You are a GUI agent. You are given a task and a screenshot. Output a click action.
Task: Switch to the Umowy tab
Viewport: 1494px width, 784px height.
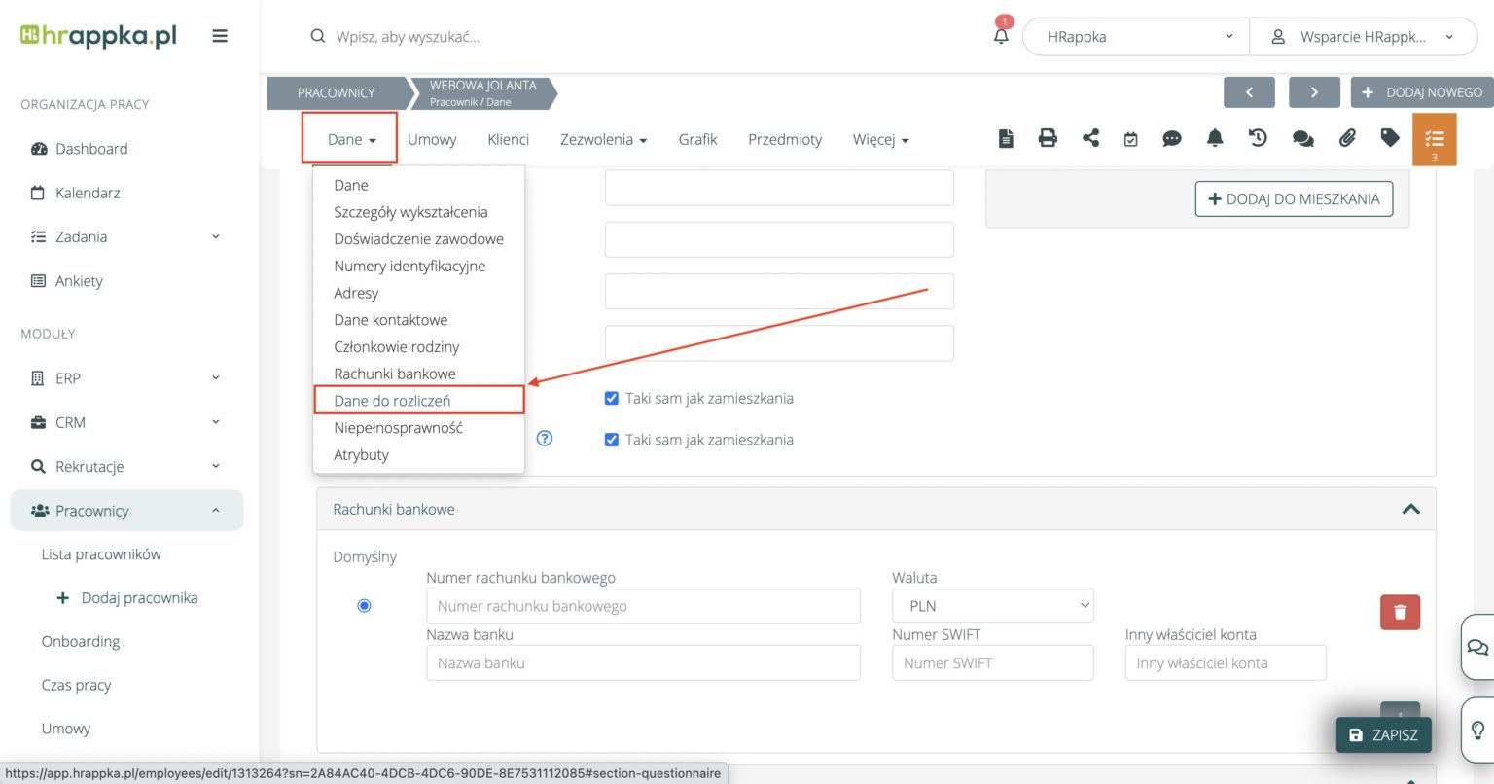pyautogui.click(x=432, y=139)
